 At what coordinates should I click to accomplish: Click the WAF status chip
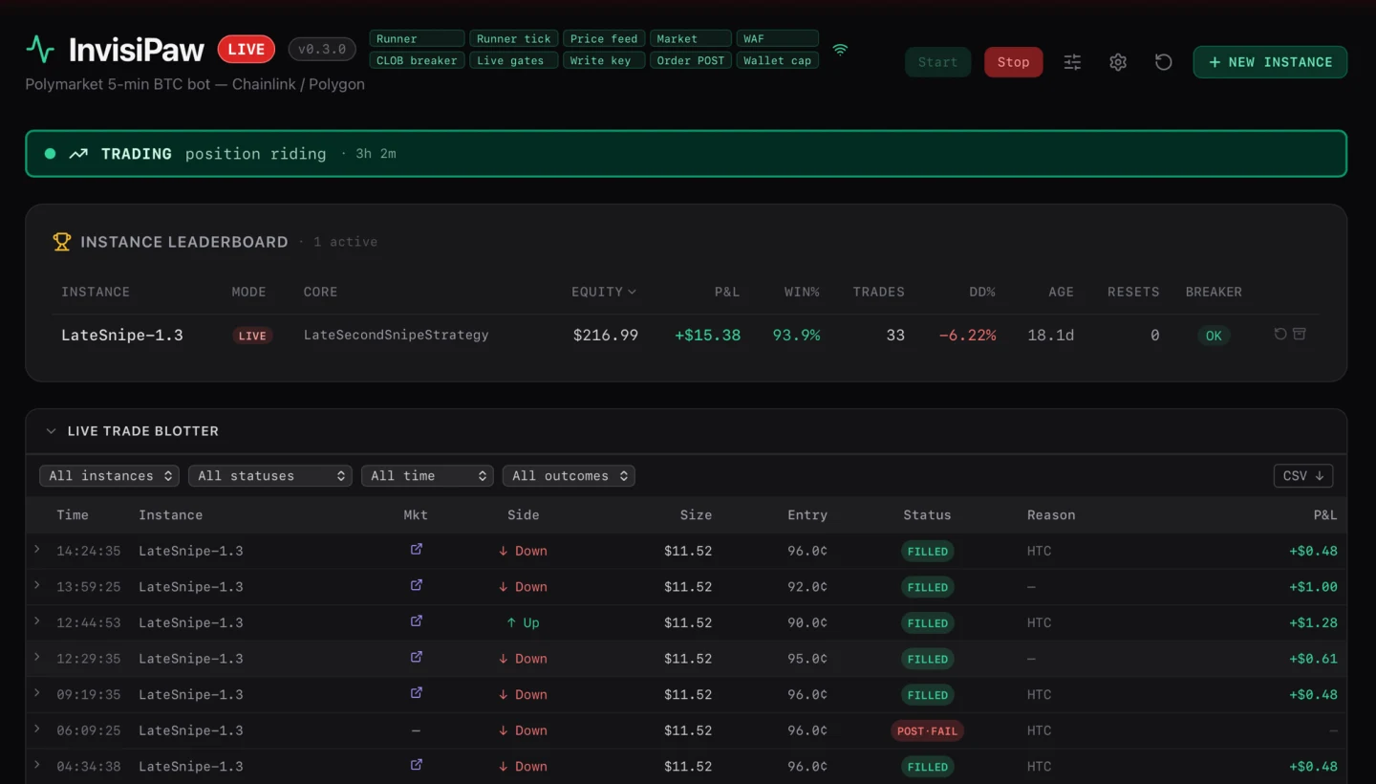tap(778, 38)
